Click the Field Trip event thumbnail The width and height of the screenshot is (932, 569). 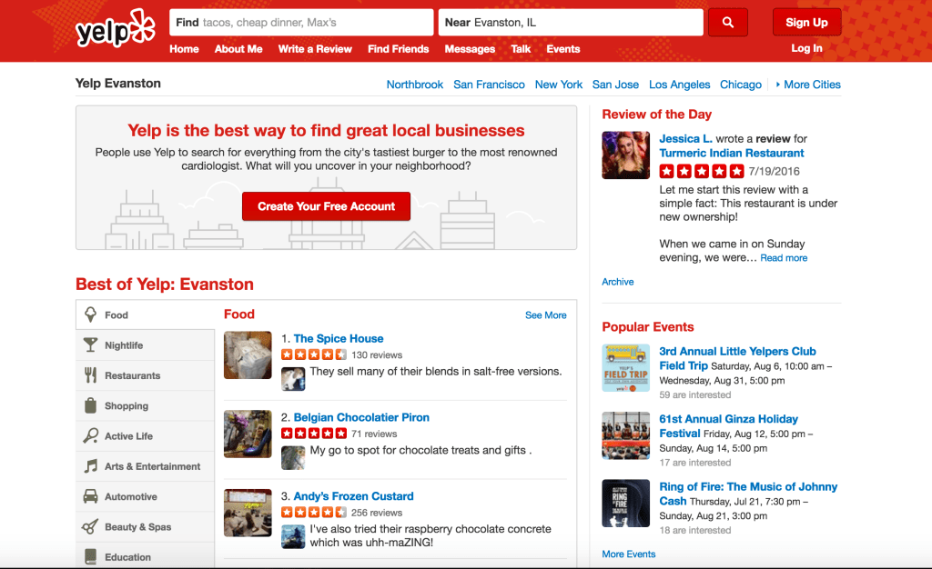point(626,368)
